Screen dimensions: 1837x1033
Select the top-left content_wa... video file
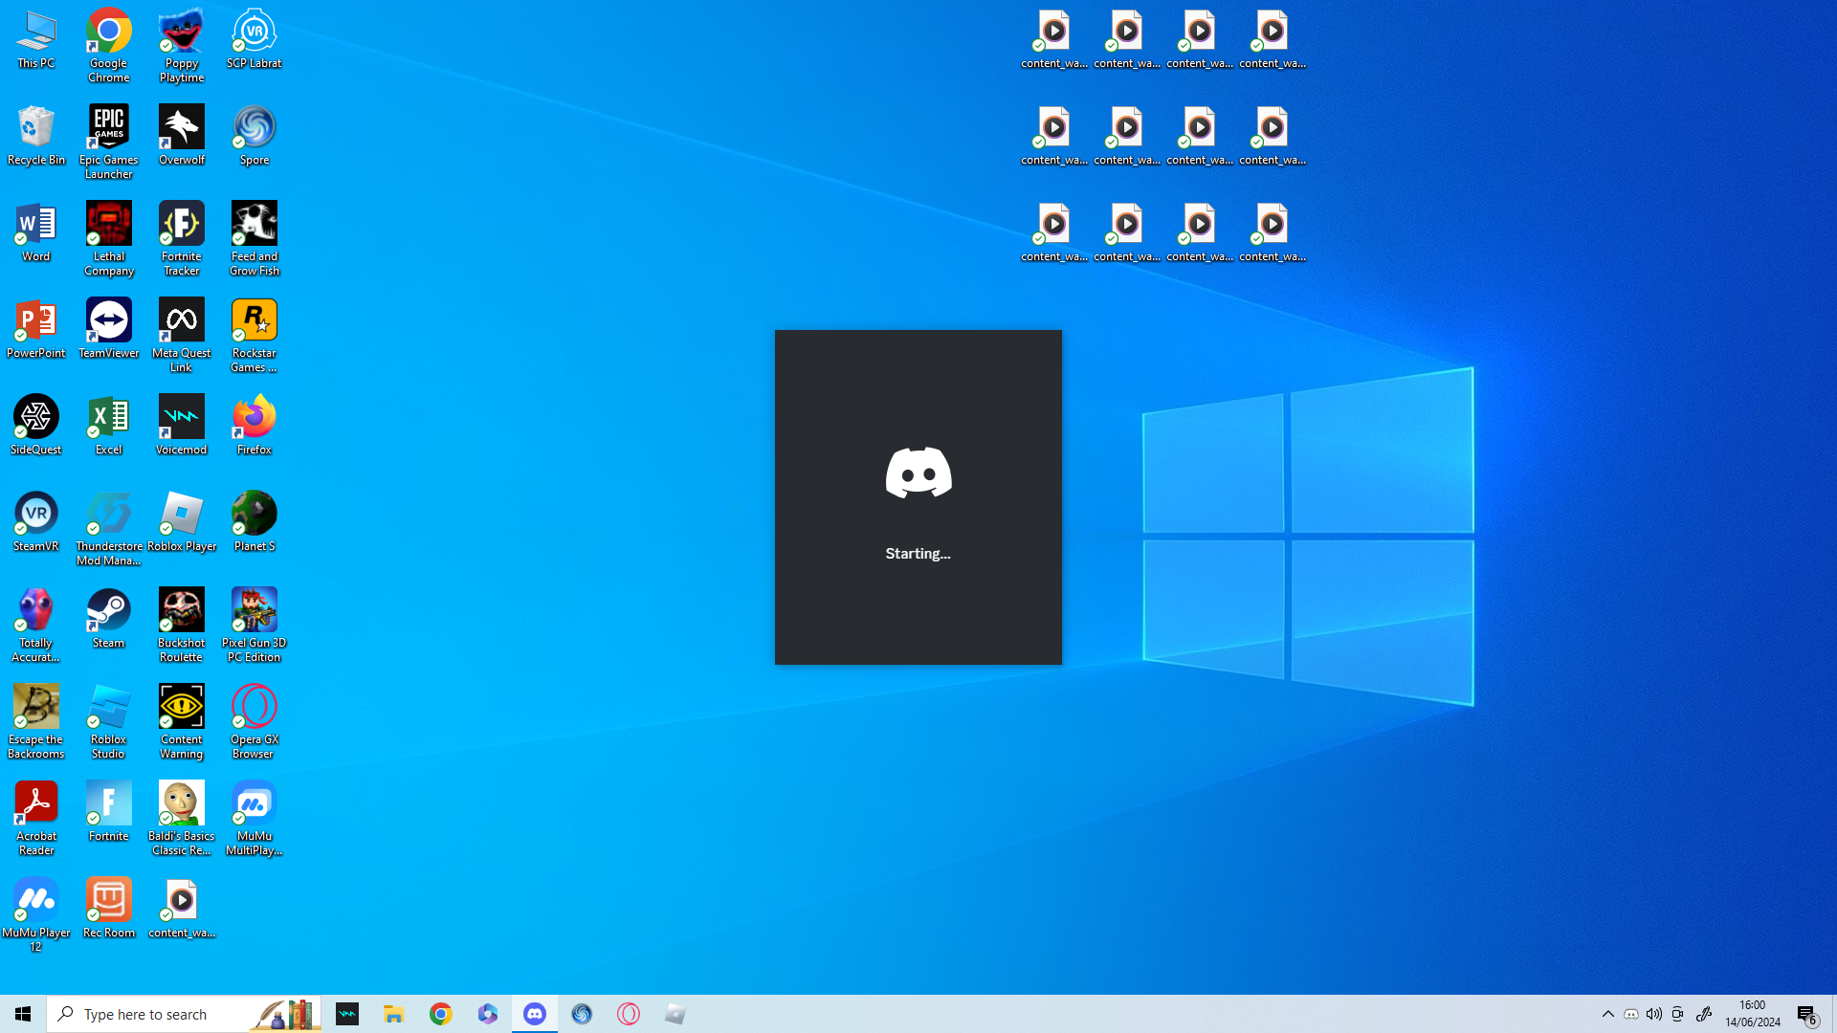click(x=1053, y=38)
